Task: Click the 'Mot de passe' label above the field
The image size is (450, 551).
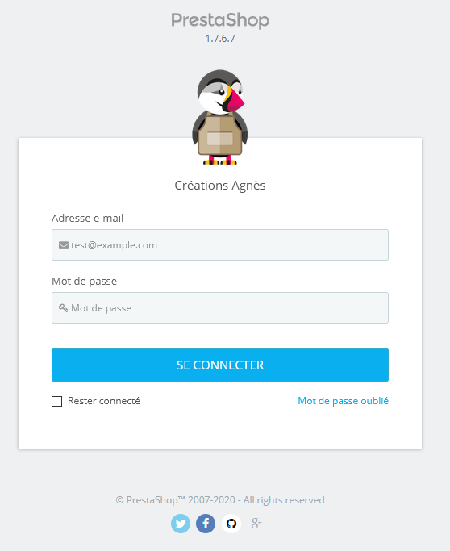Action: point(85,281)
